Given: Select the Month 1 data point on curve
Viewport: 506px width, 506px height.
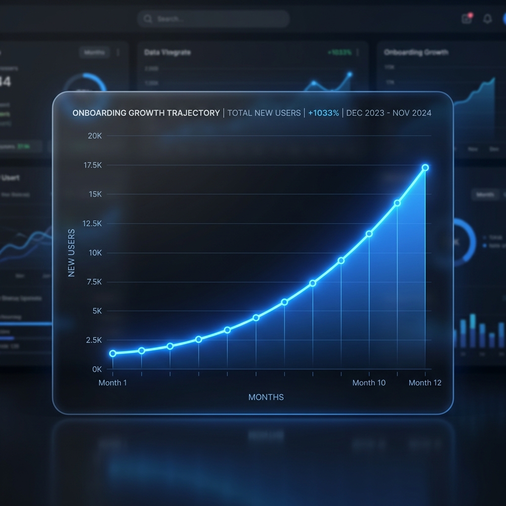Looking at the screenshot, I should (113, 353).
